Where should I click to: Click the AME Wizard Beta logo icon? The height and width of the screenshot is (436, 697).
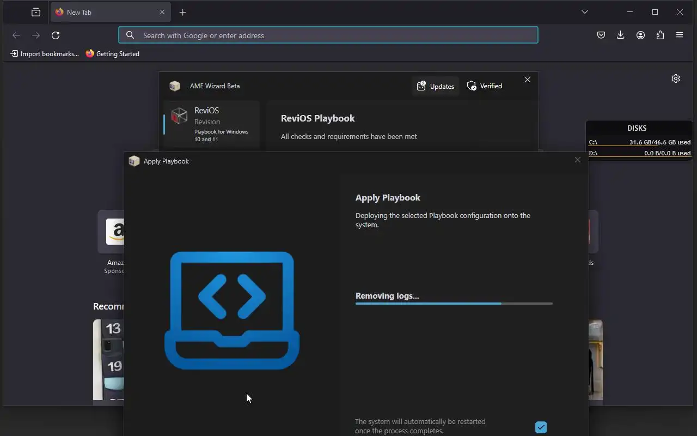coord(175,86)
